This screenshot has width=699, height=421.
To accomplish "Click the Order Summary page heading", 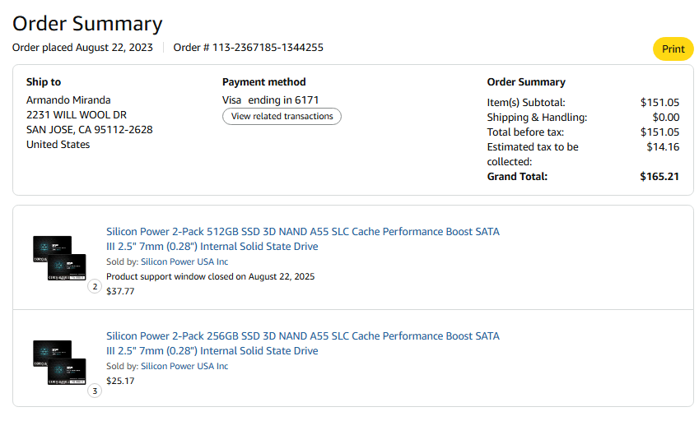I will point(87,24).
